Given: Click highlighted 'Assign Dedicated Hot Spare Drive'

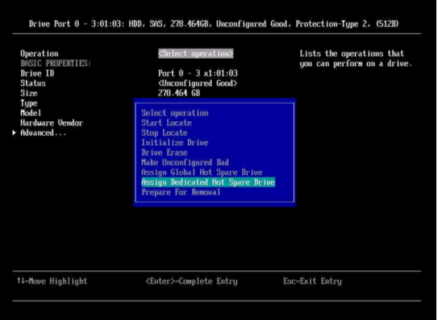Looking at the screenshot, I should pos(208,182).
